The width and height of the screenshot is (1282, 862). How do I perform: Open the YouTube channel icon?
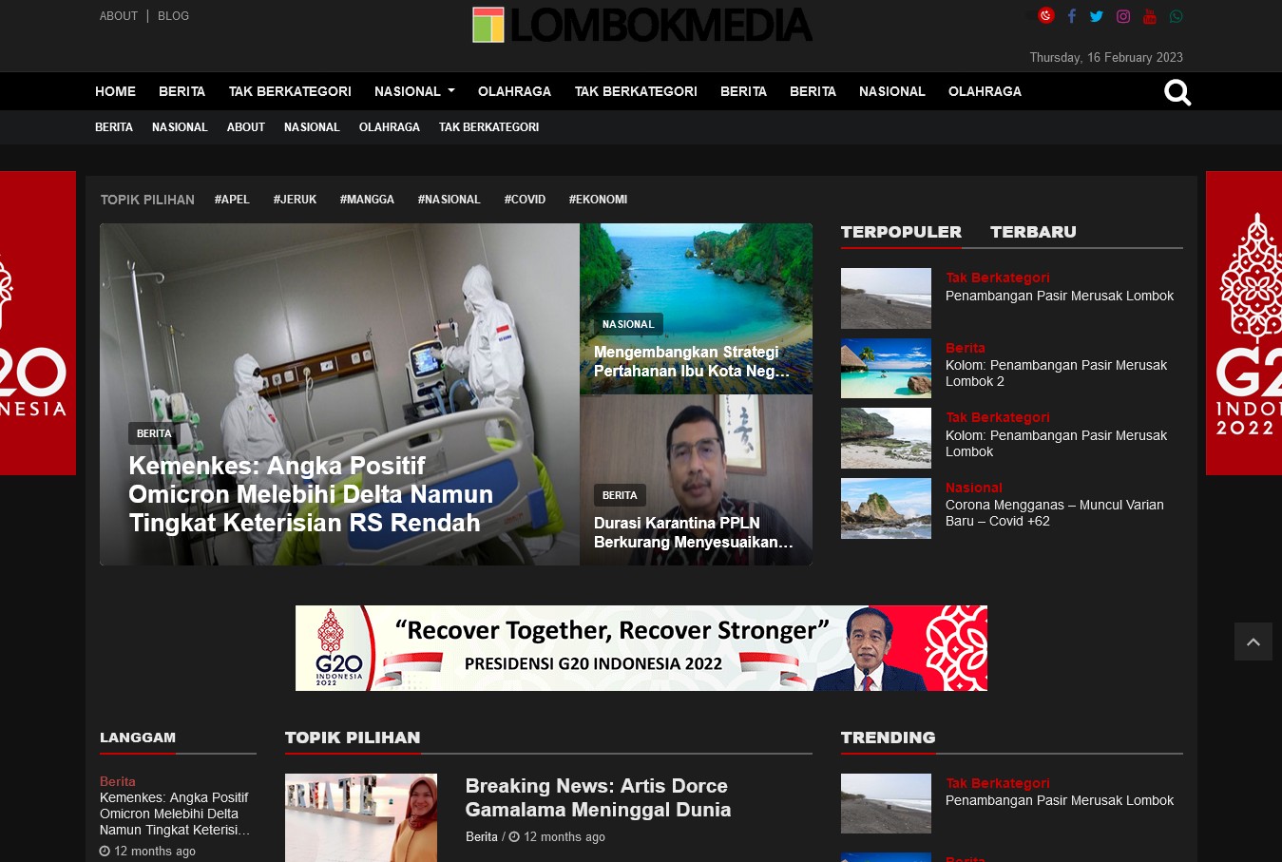click(x=1150, y=16)
